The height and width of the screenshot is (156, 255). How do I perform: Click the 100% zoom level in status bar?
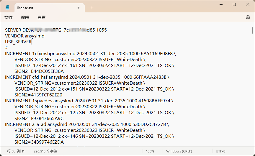click(x=150, y=151)
